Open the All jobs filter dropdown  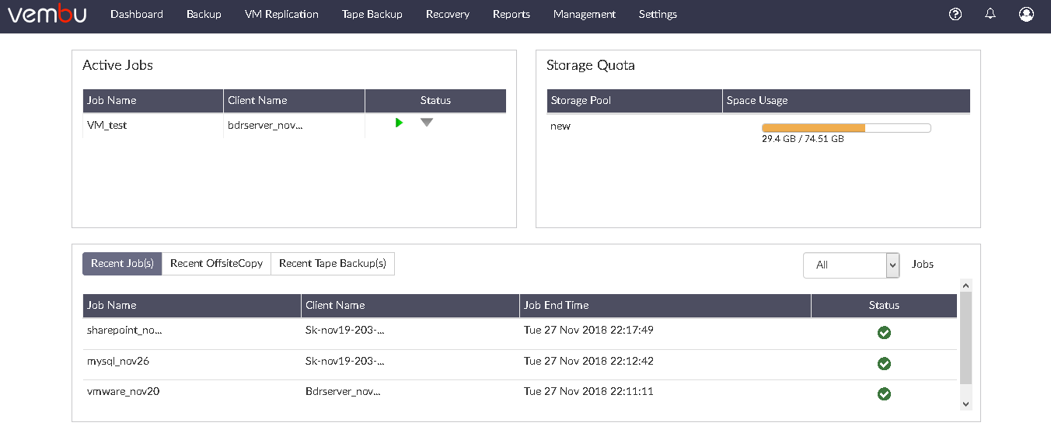[x=851, y=265]
